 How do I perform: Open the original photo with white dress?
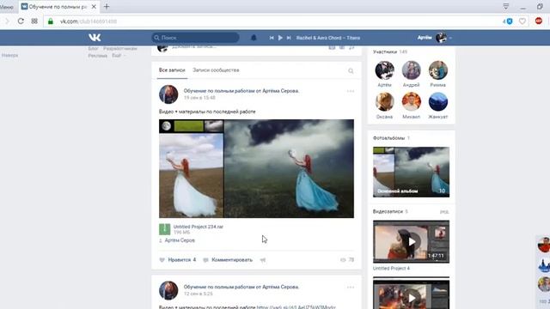tap(191, 175)
